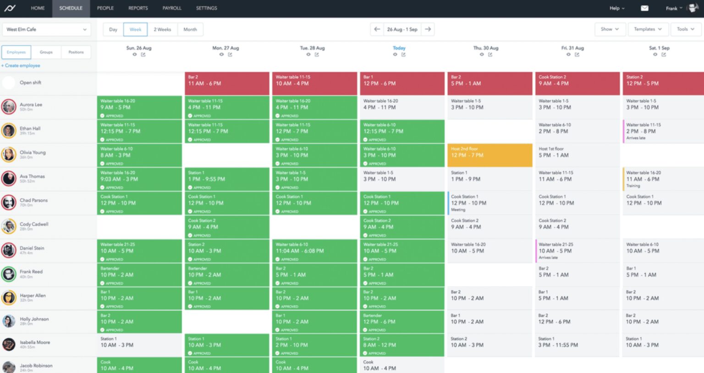
Task: Click Isabella Moore's avatar
Action: (9, 344)
